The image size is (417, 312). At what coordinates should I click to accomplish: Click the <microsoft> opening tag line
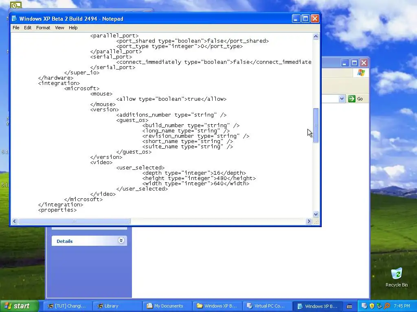click(x=81, y=88)
